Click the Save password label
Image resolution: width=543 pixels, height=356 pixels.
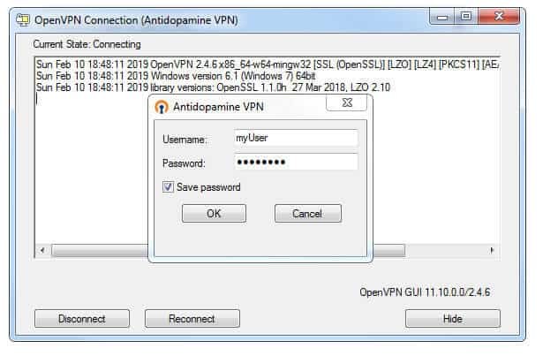pyautogui.click(x=208, y=187)
